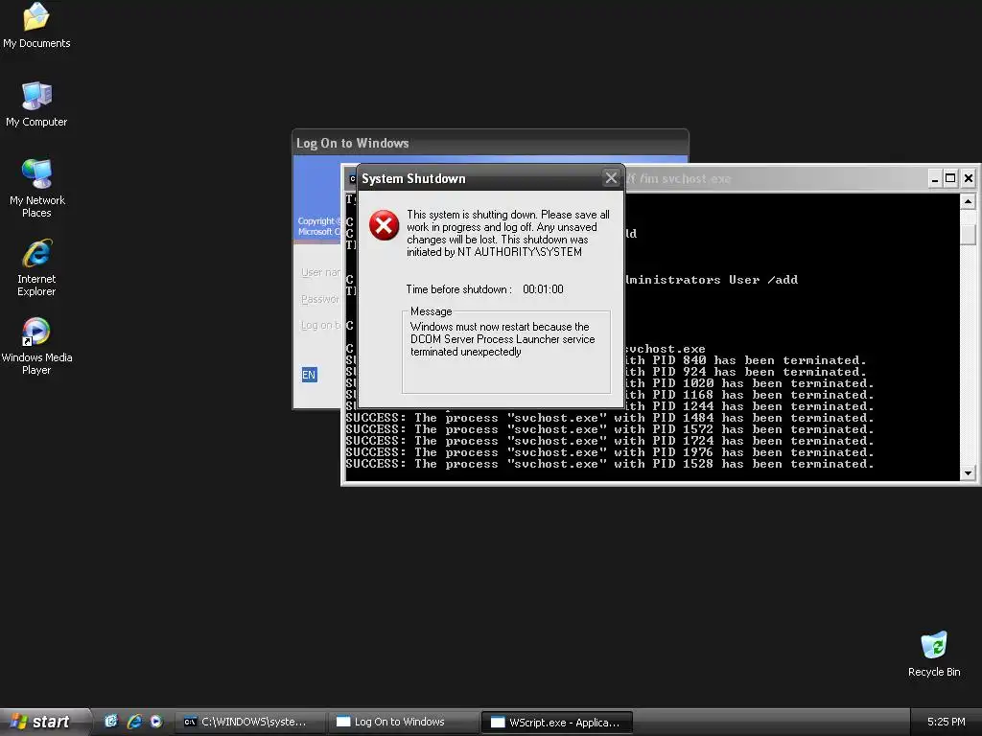
Task: Click console line with PID 1572
Action: click(609, 429)
